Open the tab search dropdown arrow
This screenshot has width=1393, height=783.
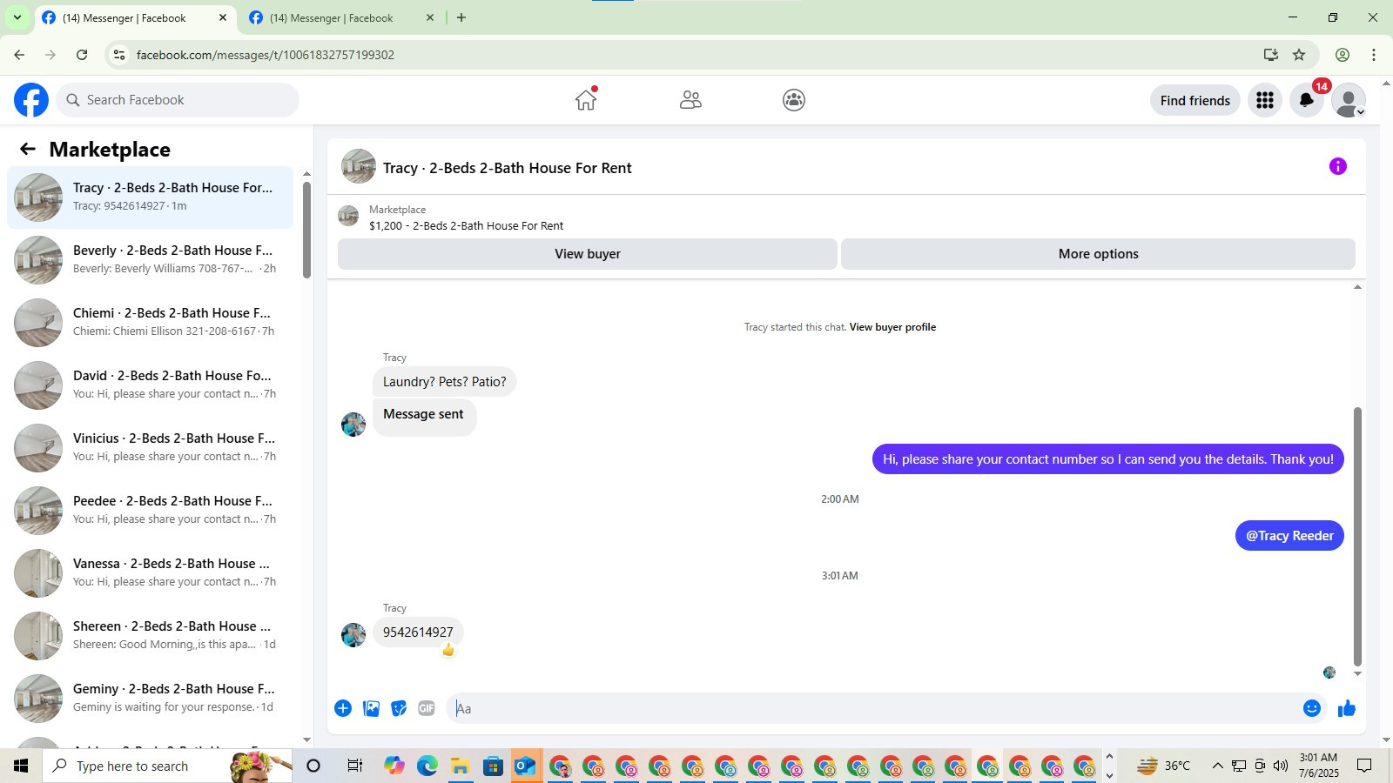[17, 17]
